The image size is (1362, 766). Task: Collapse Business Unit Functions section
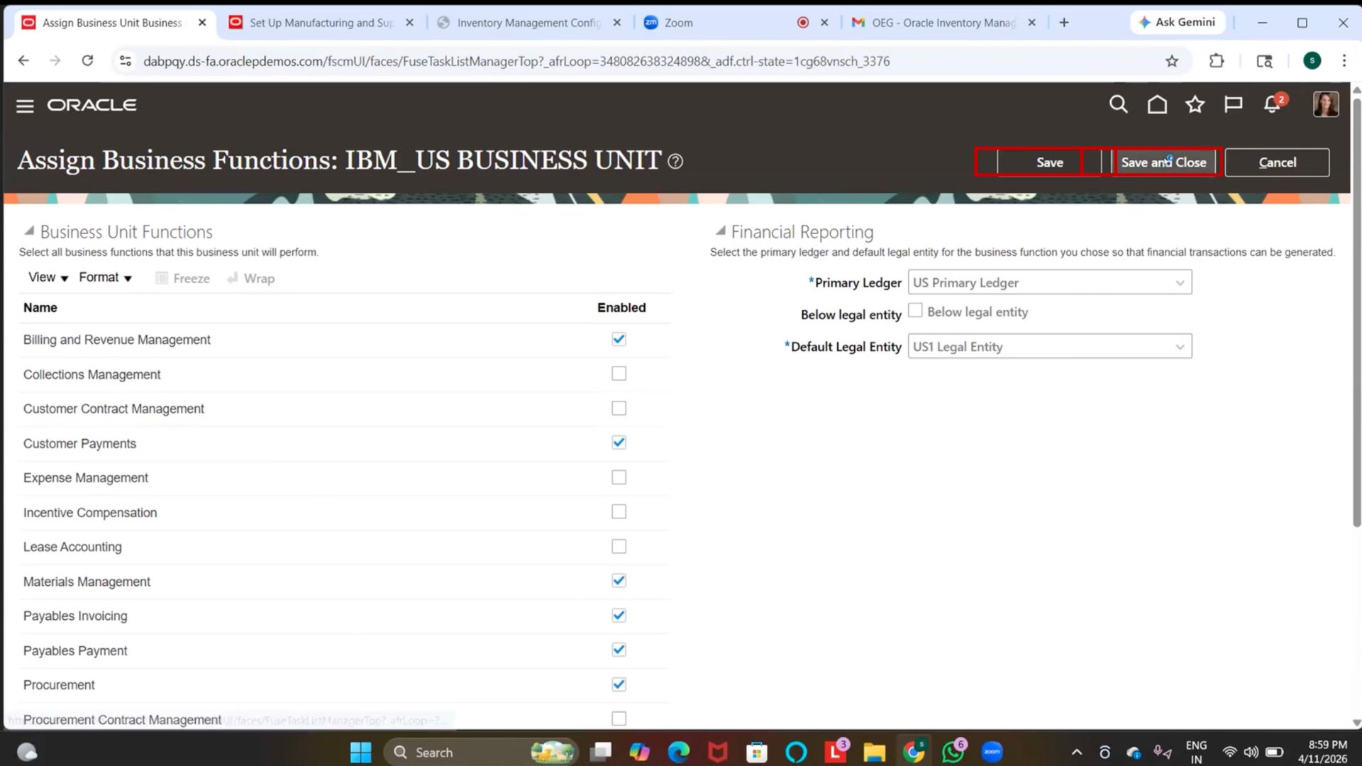coord(29,231)
